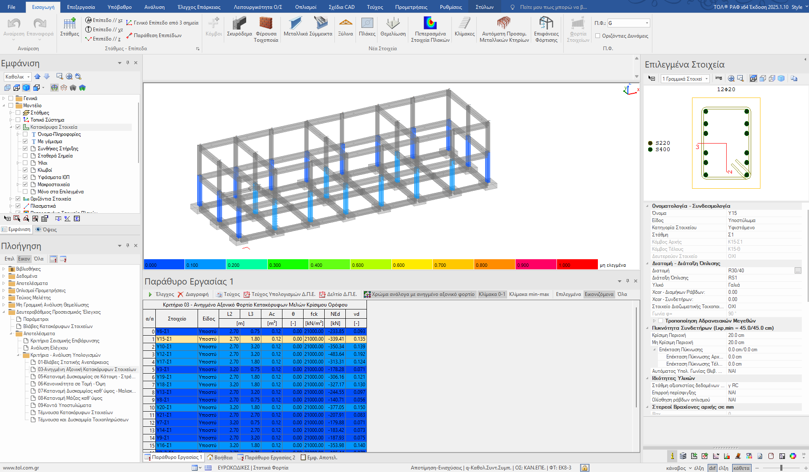Click the red 1.000 color legend swatch
The width and height of the screenshot is (809, 472).
(x=577, y=265)
